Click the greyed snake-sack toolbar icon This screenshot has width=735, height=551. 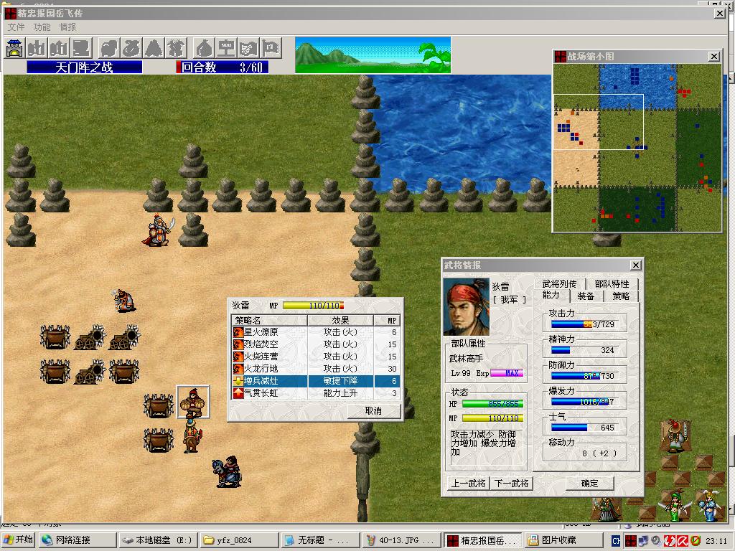tap(131, 48)
